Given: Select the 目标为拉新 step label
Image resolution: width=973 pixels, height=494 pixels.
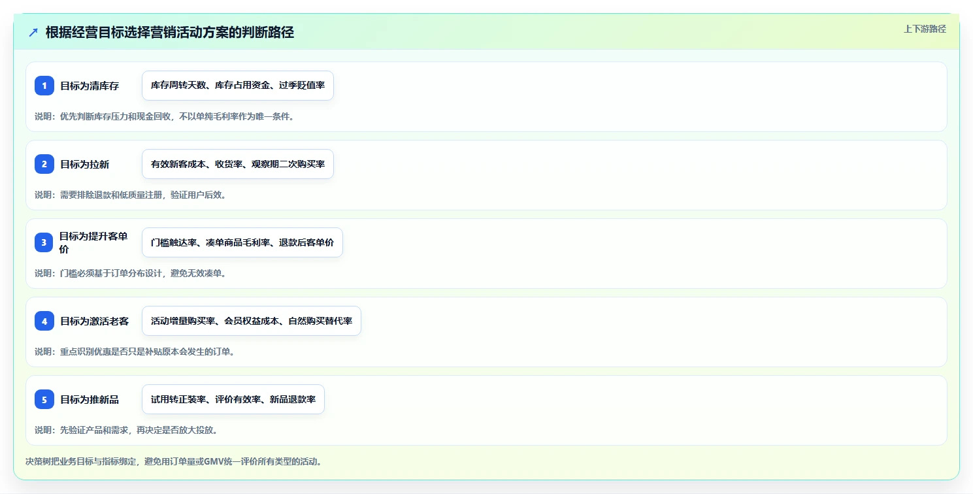Looking at the screenshot, I should [x=85, y=164].
